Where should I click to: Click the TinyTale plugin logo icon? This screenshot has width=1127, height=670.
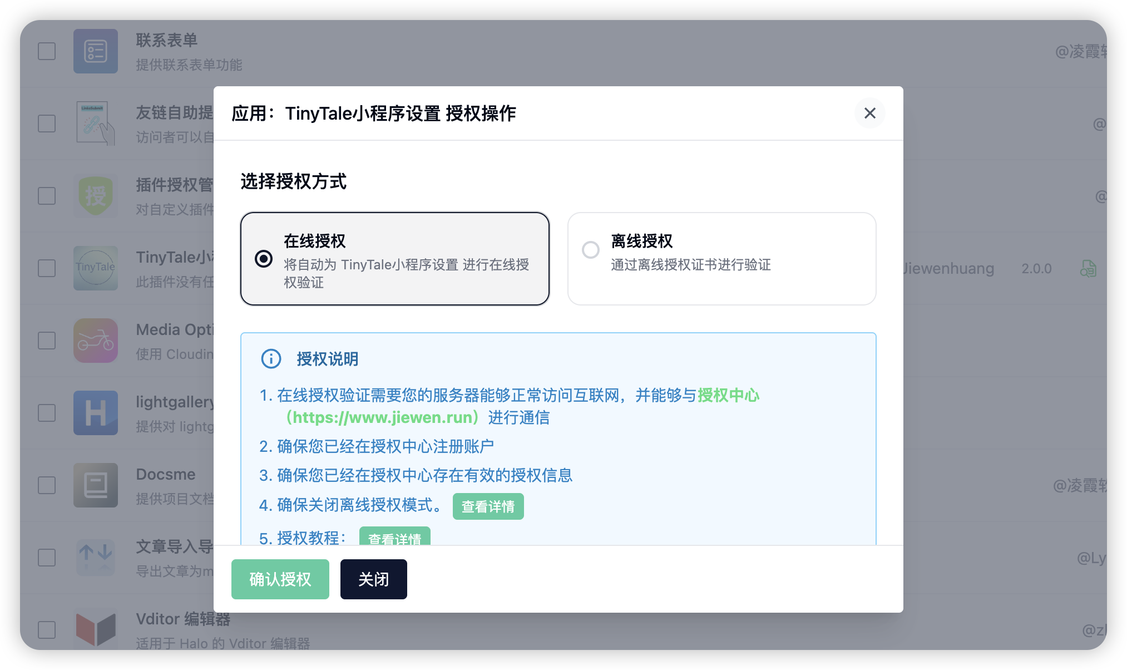(x=96, y=268)
